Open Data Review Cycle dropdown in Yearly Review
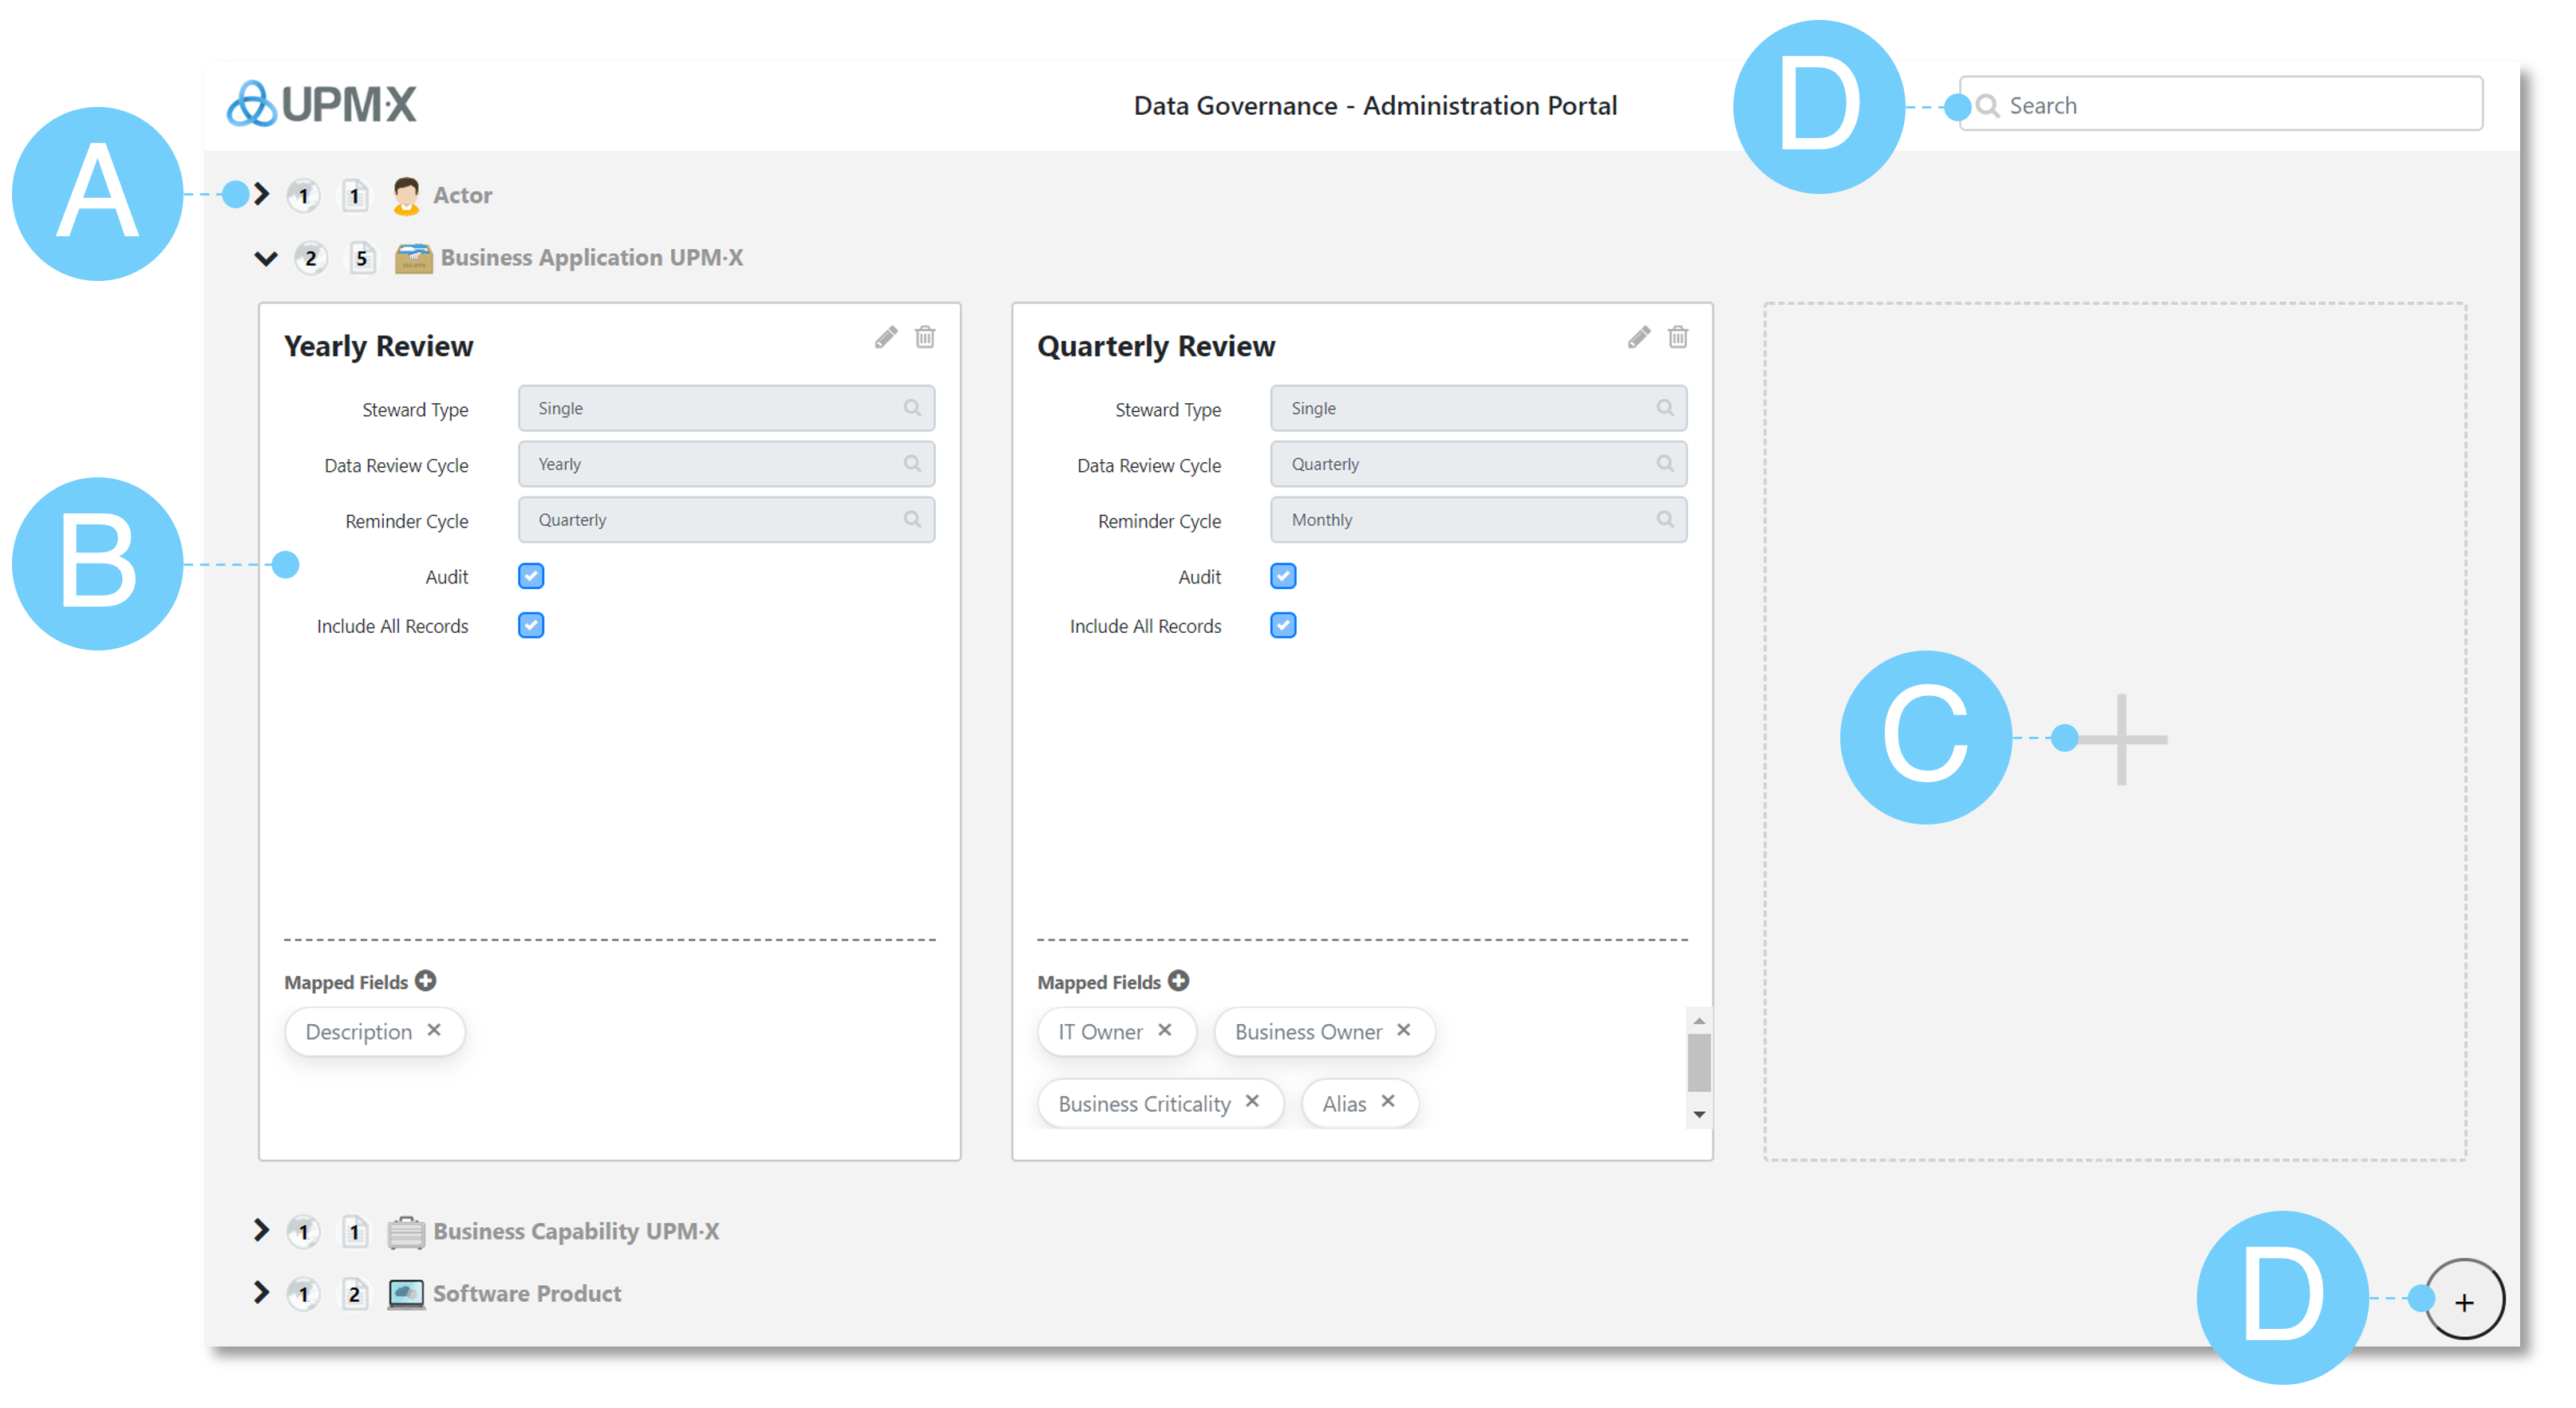The width and height of the screenshot is (2576, 1408). click(x=726, y=464)
